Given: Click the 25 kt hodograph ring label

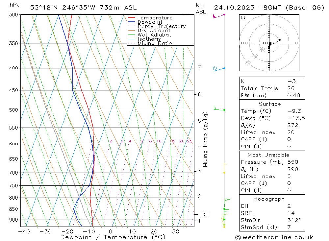Looking at the screenshot, I should [x=262, y=50].
